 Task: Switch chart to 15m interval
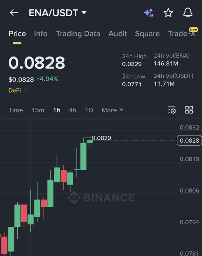coord(38,110)
